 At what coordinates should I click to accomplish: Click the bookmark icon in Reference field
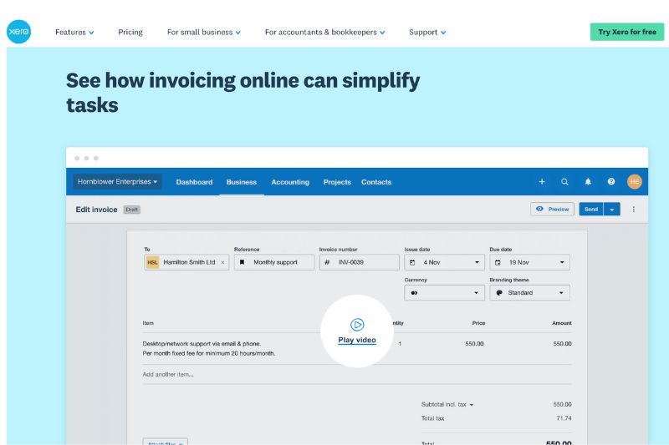[x=242, y=262]
